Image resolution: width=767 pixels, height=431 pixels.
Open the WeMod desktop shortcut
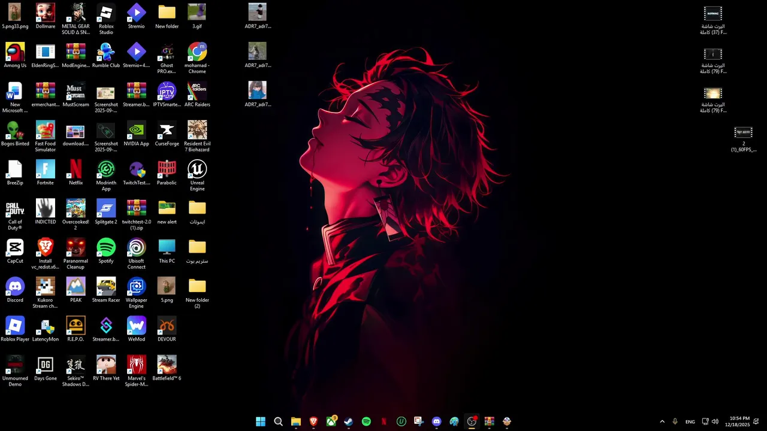(136, 329)
